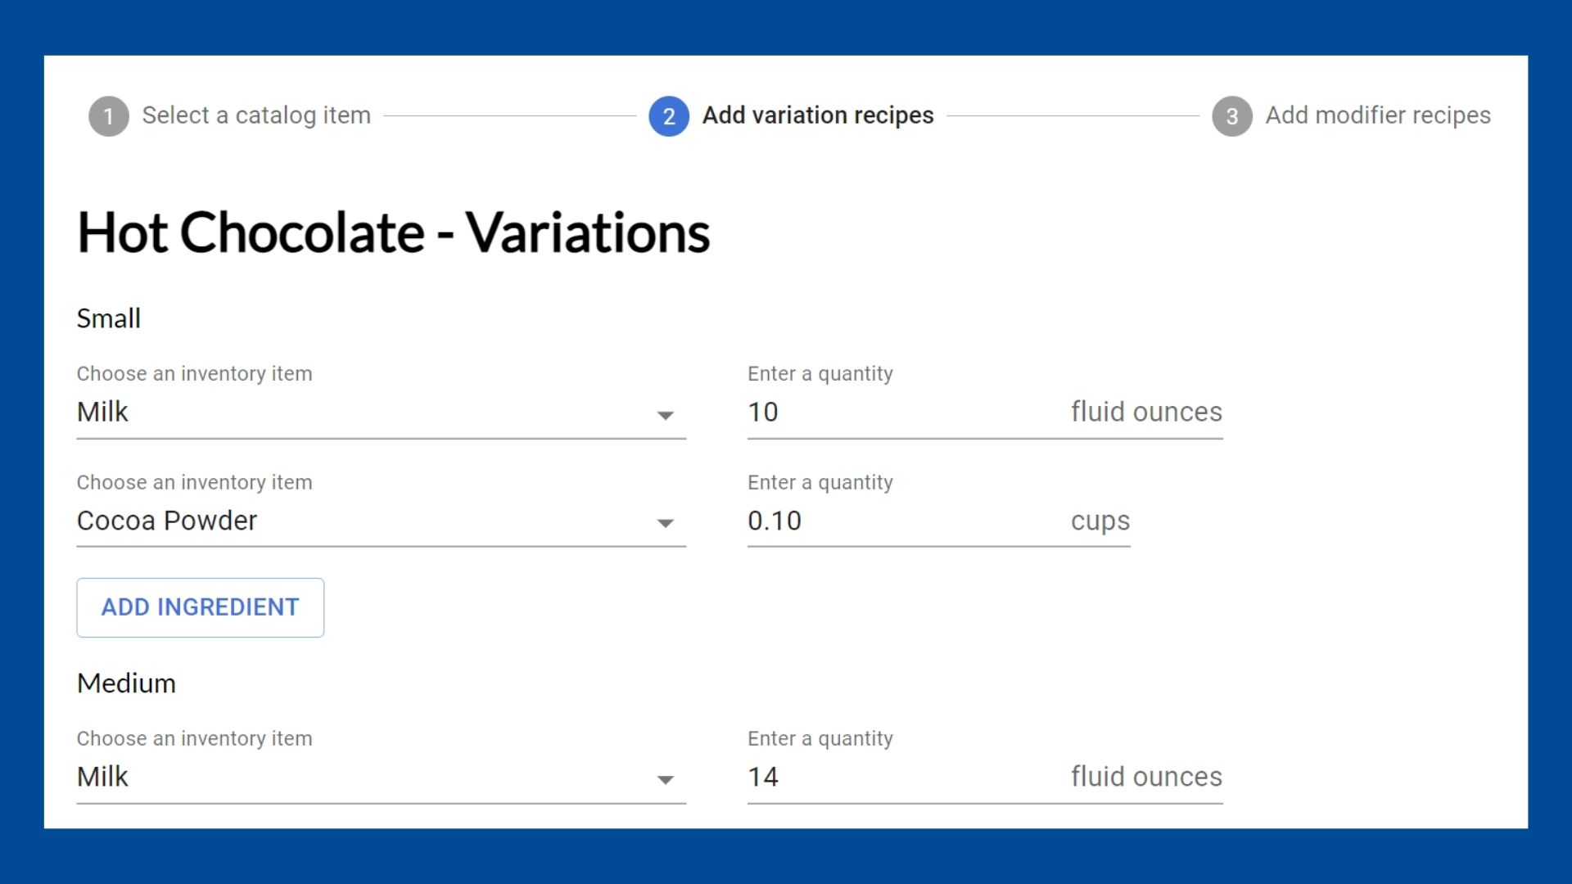Viewport: 1572px width, 884px height.
Task: Click fluid ounces unit for Medium Milk
Action: click(1145, 778)
